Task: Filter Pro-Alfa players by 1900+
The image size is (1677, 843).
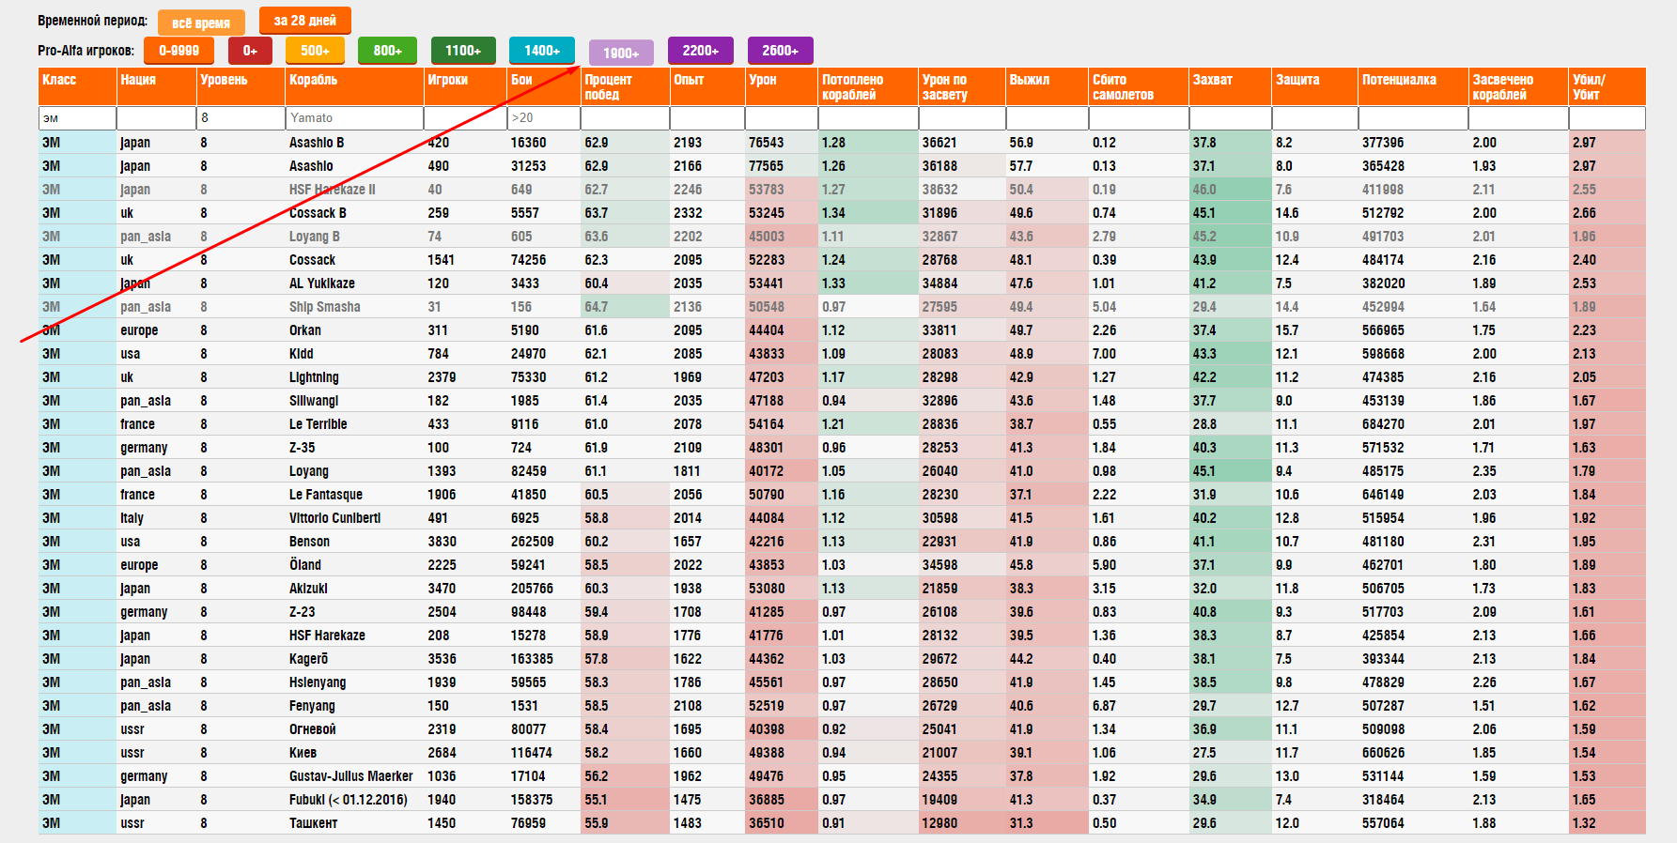Action: [x=621, y=54]
